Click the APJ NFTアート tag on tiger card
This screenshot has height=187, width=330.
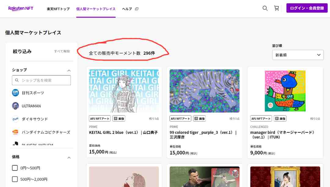(x=180, y=119)
